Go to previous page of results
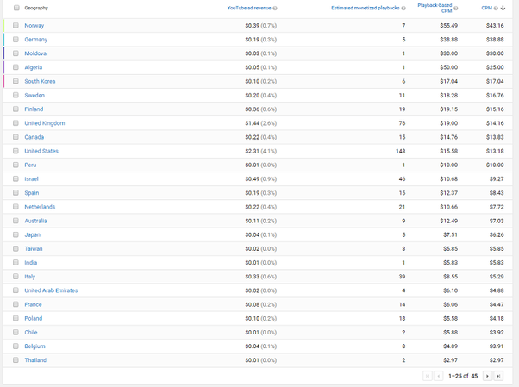Image resolution: width=519 pixels, height=387 pixels. [439, 376]
